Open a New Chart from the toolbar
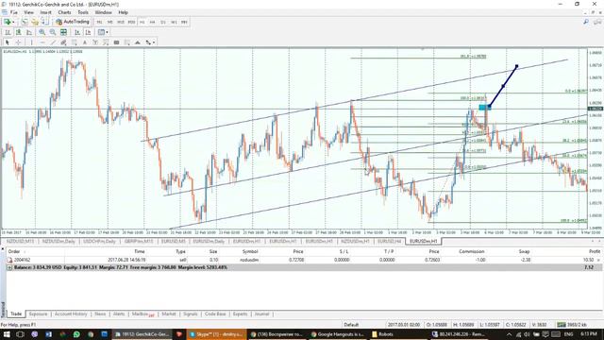This screenshot has height=340, width=604. click(8, 22)
